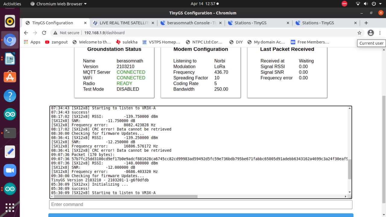Open a new browser tab
The width and height of the screenshot is (386, 217).
click(x=366, y=23)
